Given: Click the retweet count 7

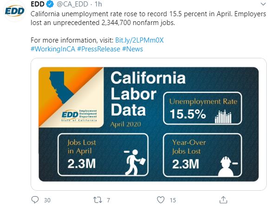Looking at the screenshot, I should (108, 200).
